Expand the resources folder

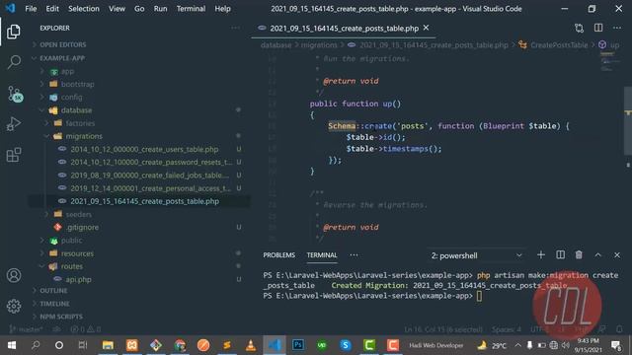(77, 253)
